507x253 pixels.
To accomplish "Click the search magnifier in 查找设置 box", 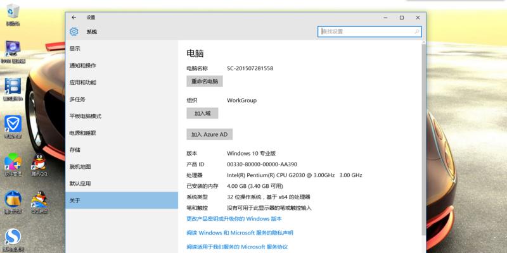I will tap(417, 32).
